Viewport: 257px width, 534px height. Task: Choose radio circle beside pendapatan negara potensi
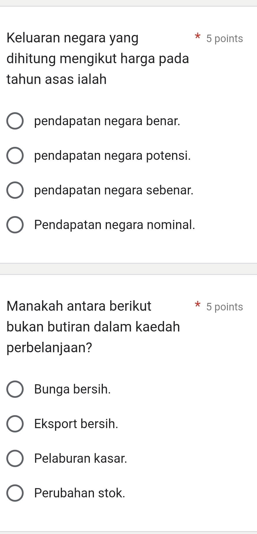[15, 156]
